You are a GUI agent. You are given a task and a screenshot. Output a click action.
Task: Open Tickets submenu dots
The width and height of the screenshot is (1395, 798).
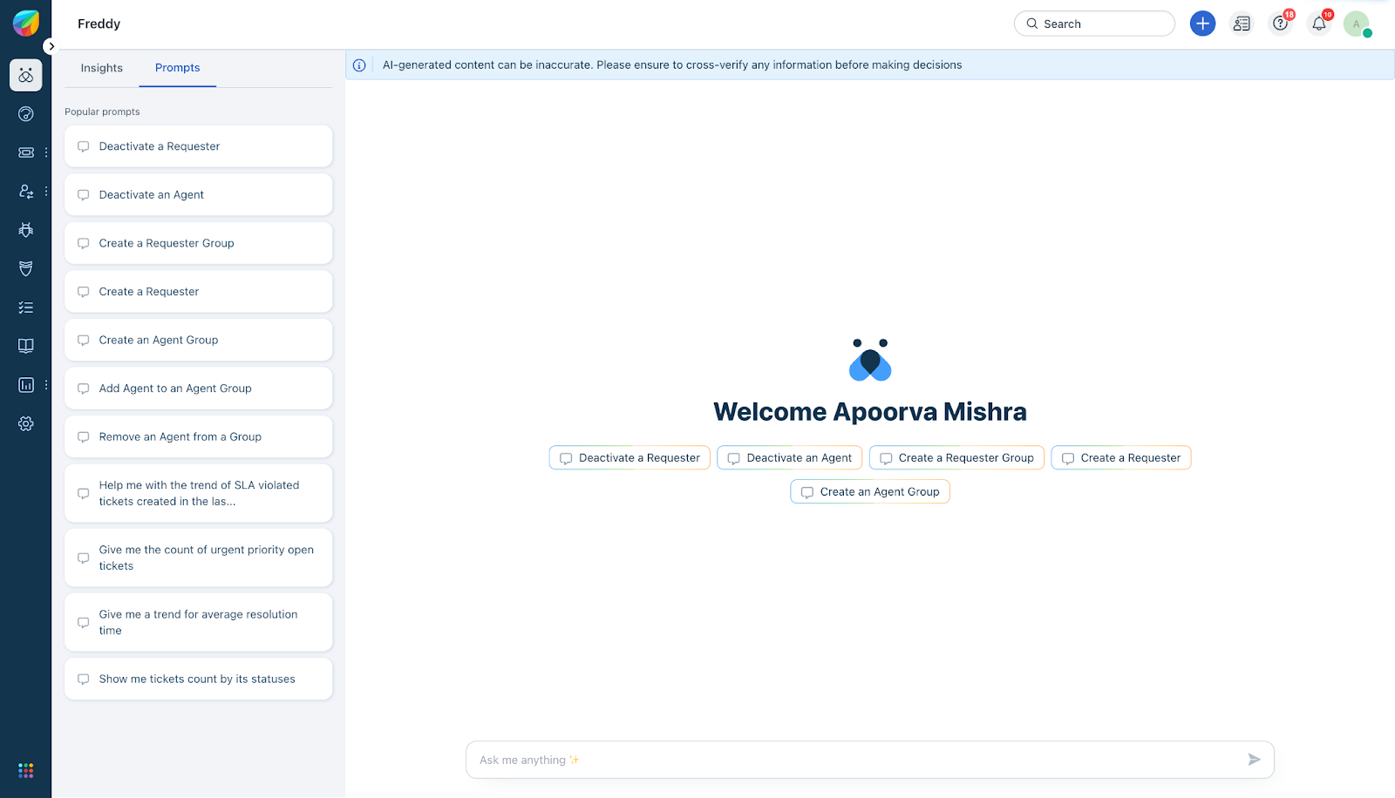pos(46,152)
